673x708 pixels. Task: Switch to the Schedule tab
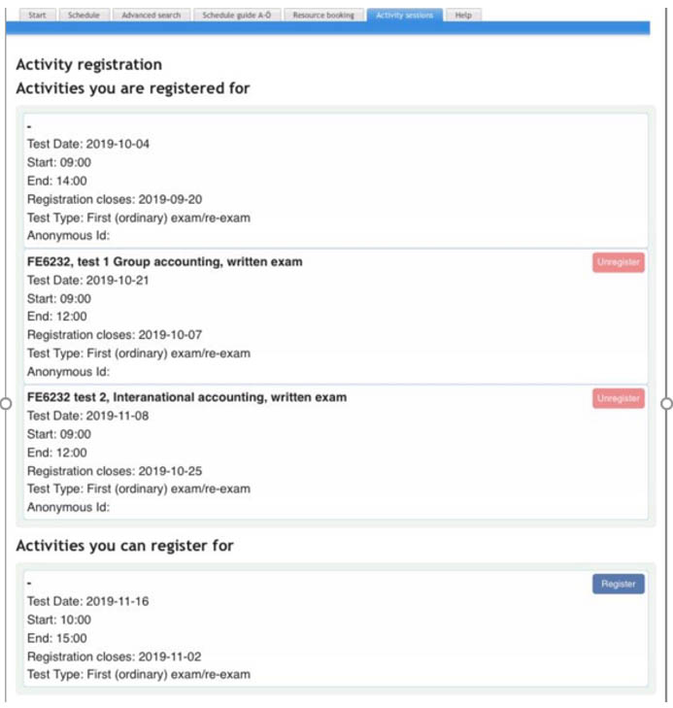pos(84,16)
